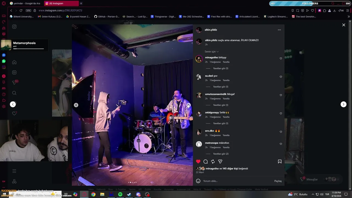
Task: Go to previous post with left arrow
Action: (13, 104)
